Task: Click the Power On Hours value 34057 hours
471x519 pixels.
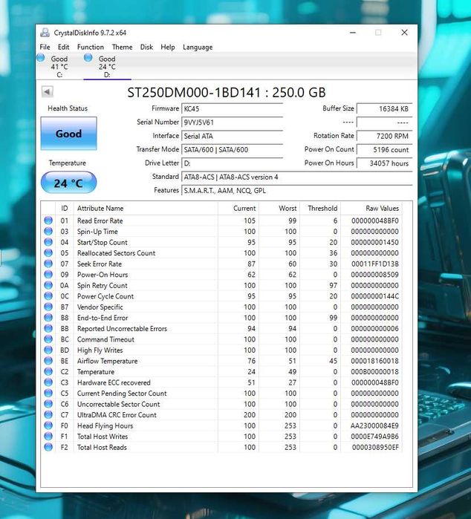Action: point(384,163)
